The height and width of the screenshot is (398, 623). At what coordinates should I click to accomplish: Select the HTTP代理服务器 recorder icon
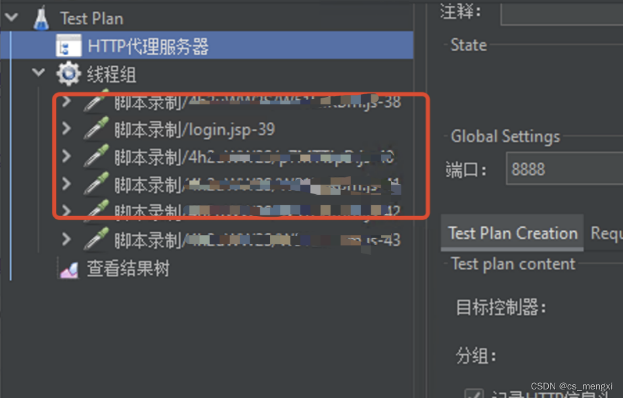(69, 46)
